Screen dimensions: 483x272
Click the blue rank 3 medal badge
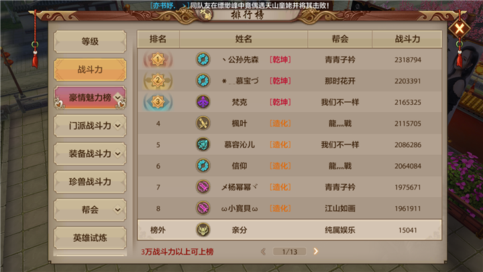point(158,102)
